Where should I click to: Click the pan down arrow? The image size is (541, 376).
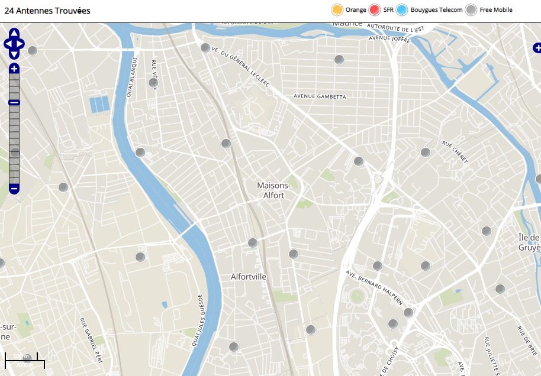14,54
